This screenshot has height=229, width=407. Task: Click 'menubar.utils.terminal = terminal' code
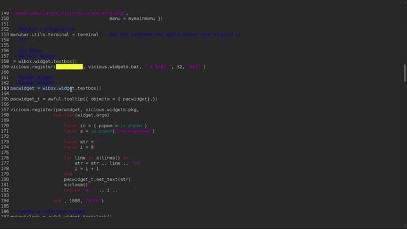(x=54, y=35)
